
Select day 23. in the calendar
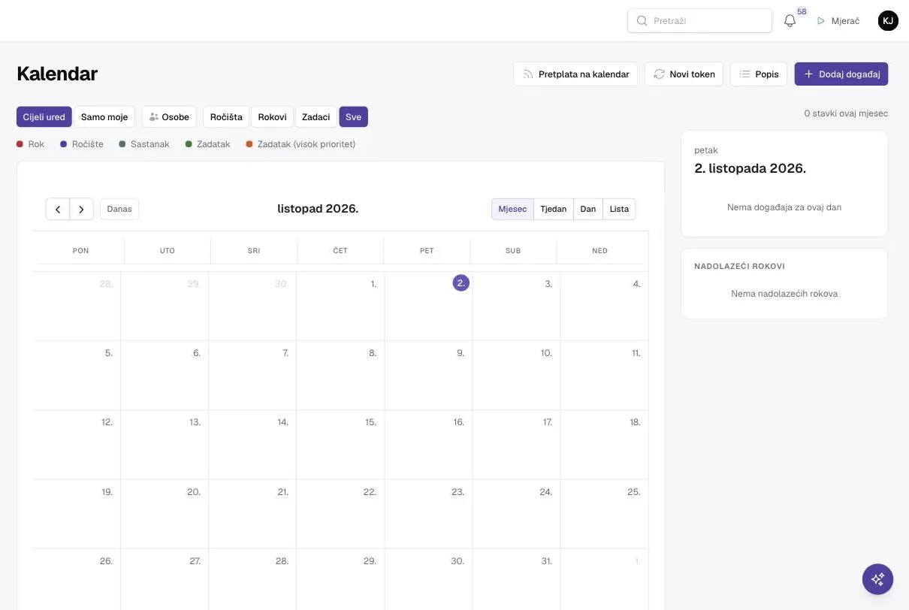[458, 492]
